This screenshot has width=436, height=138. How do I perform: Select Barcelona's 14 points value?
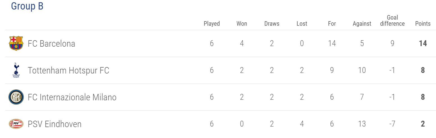point(423,44)
